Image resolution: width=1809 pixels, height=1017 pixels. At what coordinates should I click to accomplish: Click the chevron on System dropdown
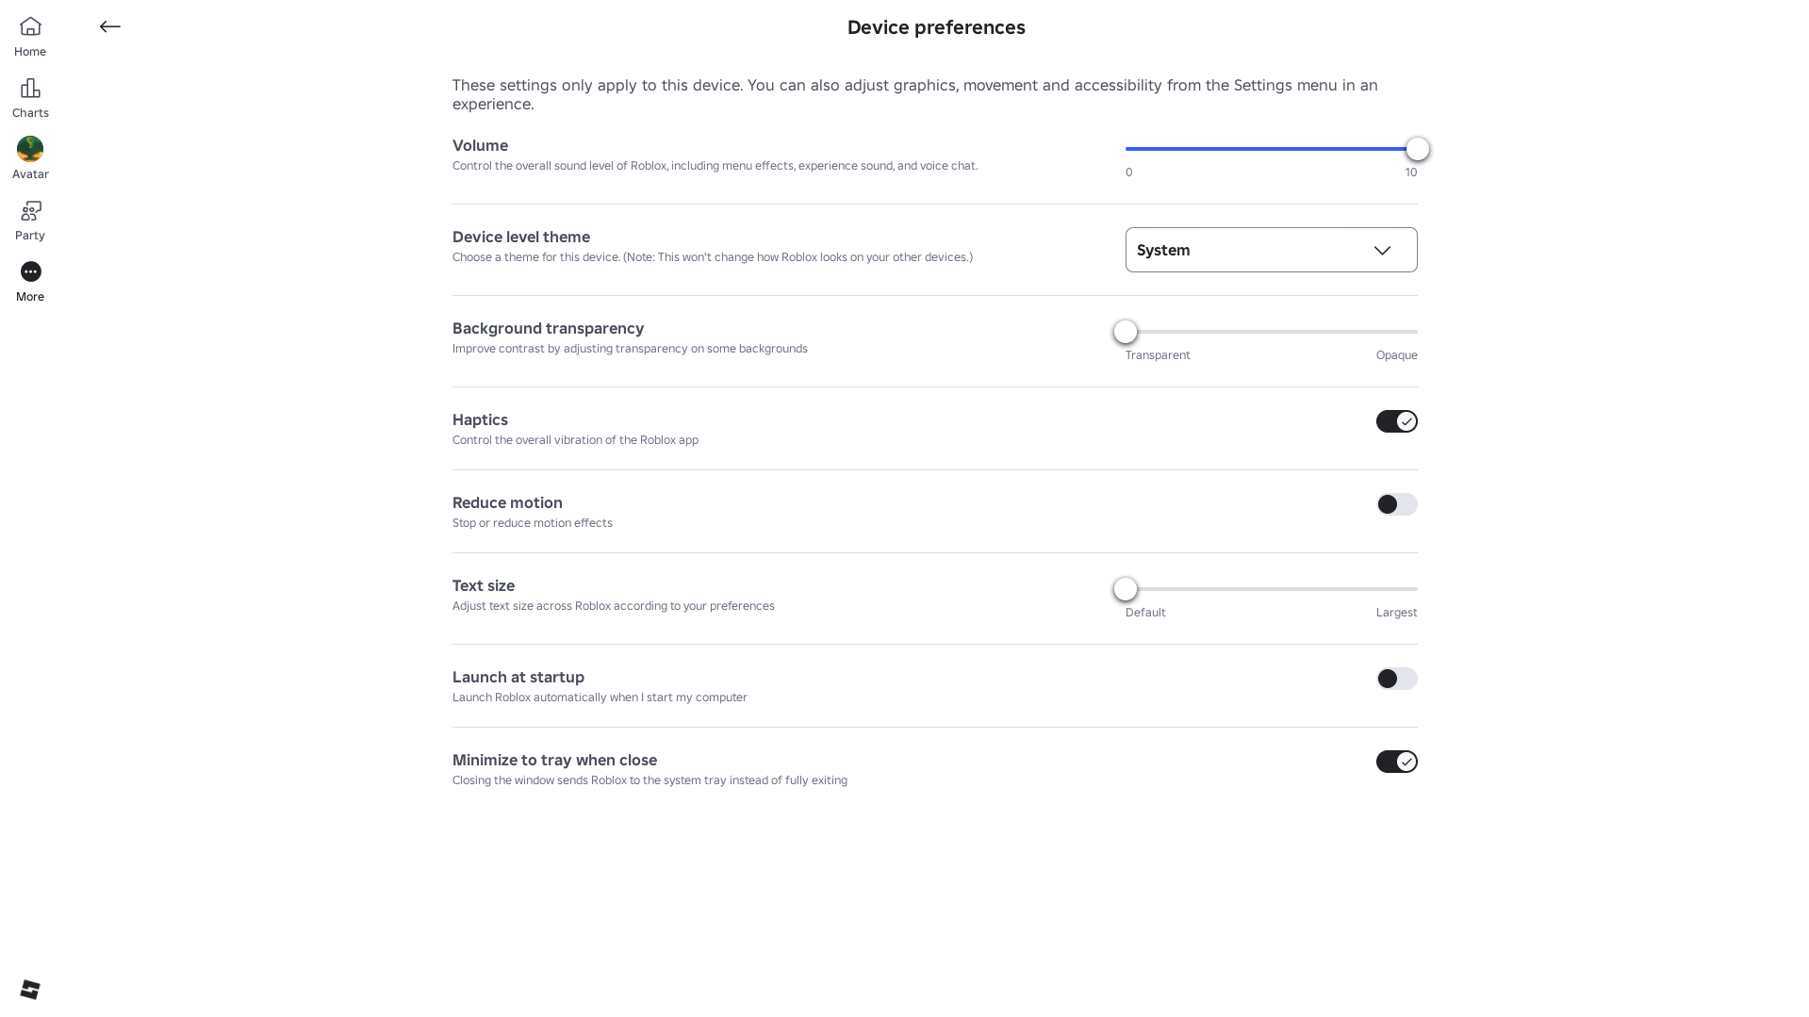[1382, 250]
